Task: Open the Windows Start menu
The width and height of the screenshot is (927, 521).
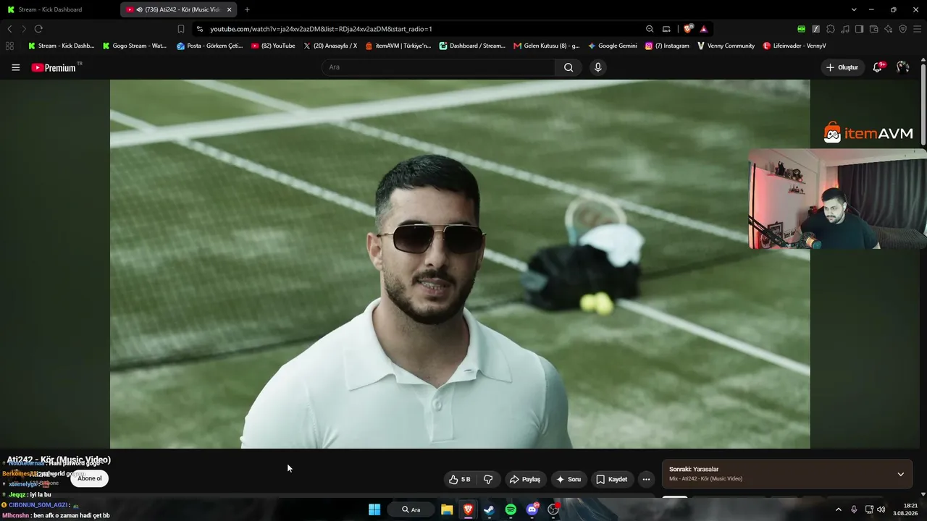Action: pos(374,509)
